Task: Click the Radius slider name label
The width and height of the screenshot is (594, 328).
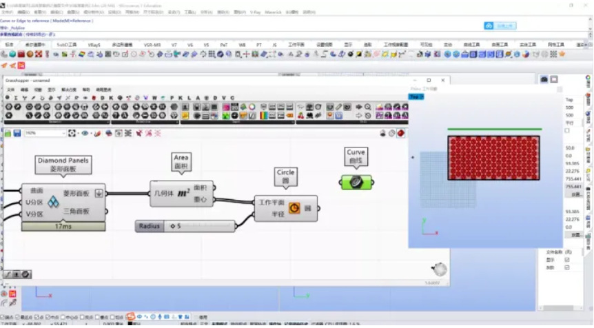Action: click(150, 226)
